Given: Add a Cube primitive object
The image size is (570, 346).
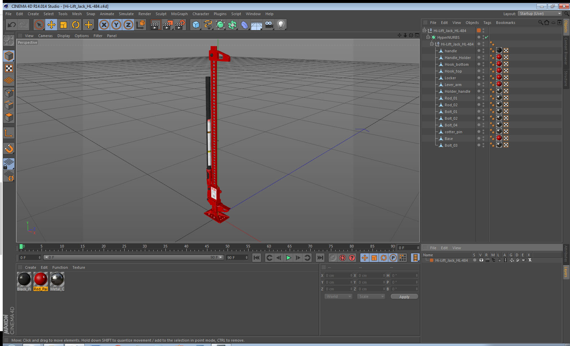Looking at the screenshot, I should click(x=196, y=25).
